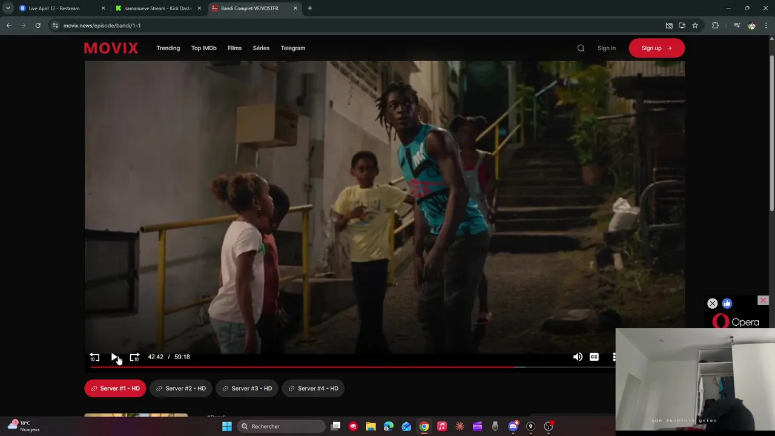This screenshot has height=436, width=775.
Task: Open Chrome profile avatar
Action: [x=751, y=25]
